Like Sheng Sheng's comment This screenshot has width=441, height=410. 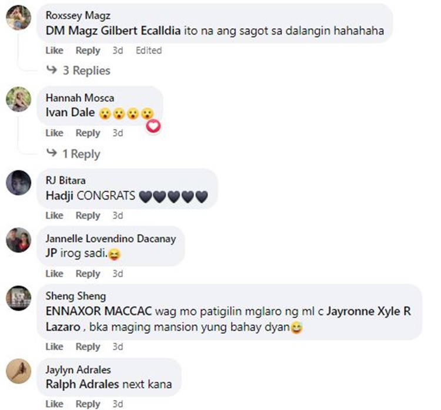tap(54, 347)
